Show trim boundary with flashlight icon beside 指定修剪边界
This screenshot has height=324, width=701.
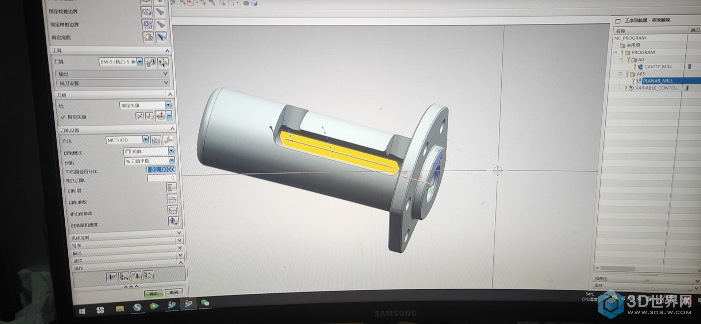[x=160, y=24]
